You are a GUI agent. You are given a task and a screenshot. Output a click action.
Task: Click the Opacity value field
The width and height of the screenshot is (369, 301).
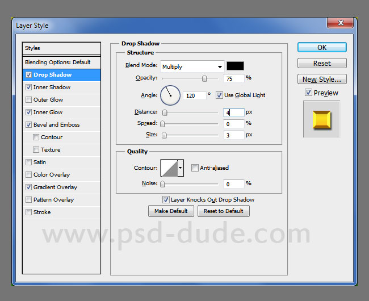234,78
